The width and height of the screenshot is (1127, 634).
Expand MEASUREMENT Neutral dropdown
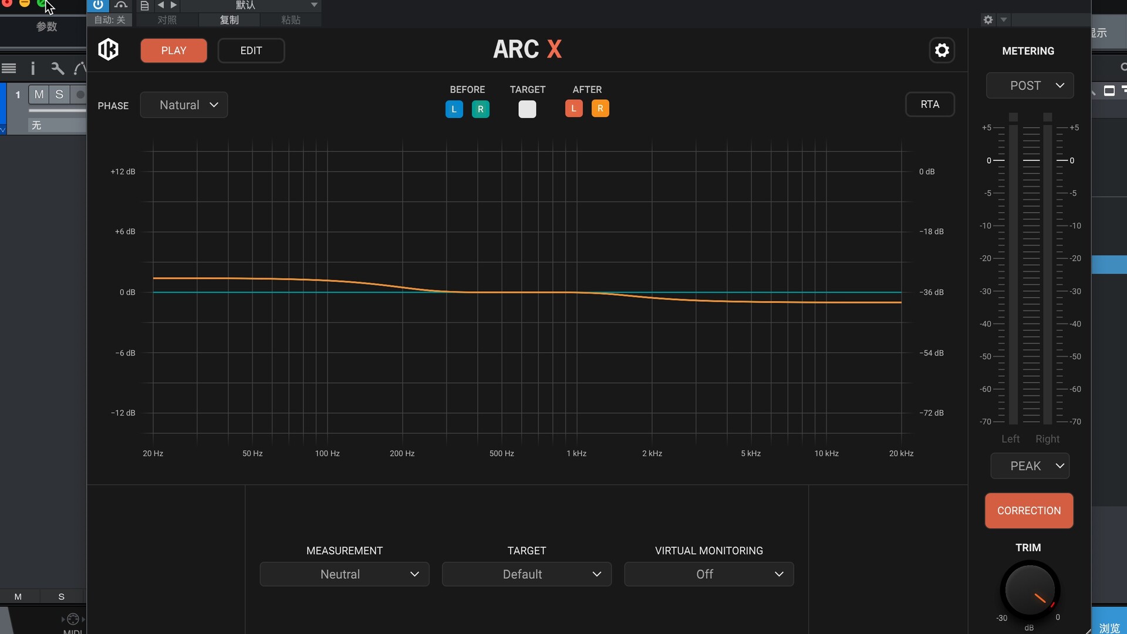pos(345,574)
